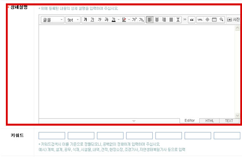Align text to the right
Image resolution: width=242 pixels, height=157 pixels.
click(164, 20)
